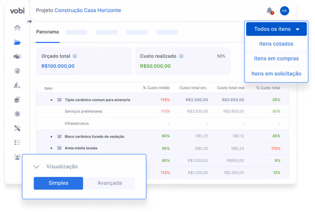This screenshot has width=315, height=212.
Task: Open the list icon in sidebar
Action: (17, 142)
